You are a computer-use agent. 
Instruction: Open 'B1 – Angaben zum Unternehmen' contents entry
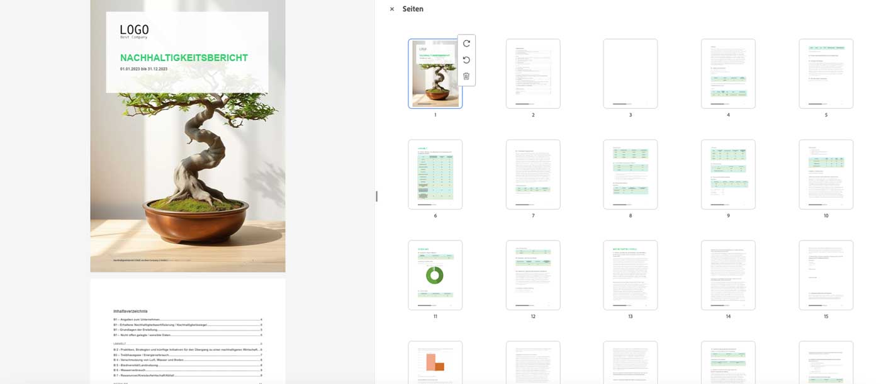pyautogui.click(x=188, y=320)
